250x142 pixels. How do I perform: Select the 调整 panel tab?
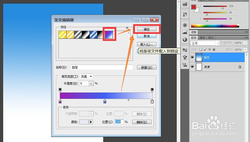(194, 32)
